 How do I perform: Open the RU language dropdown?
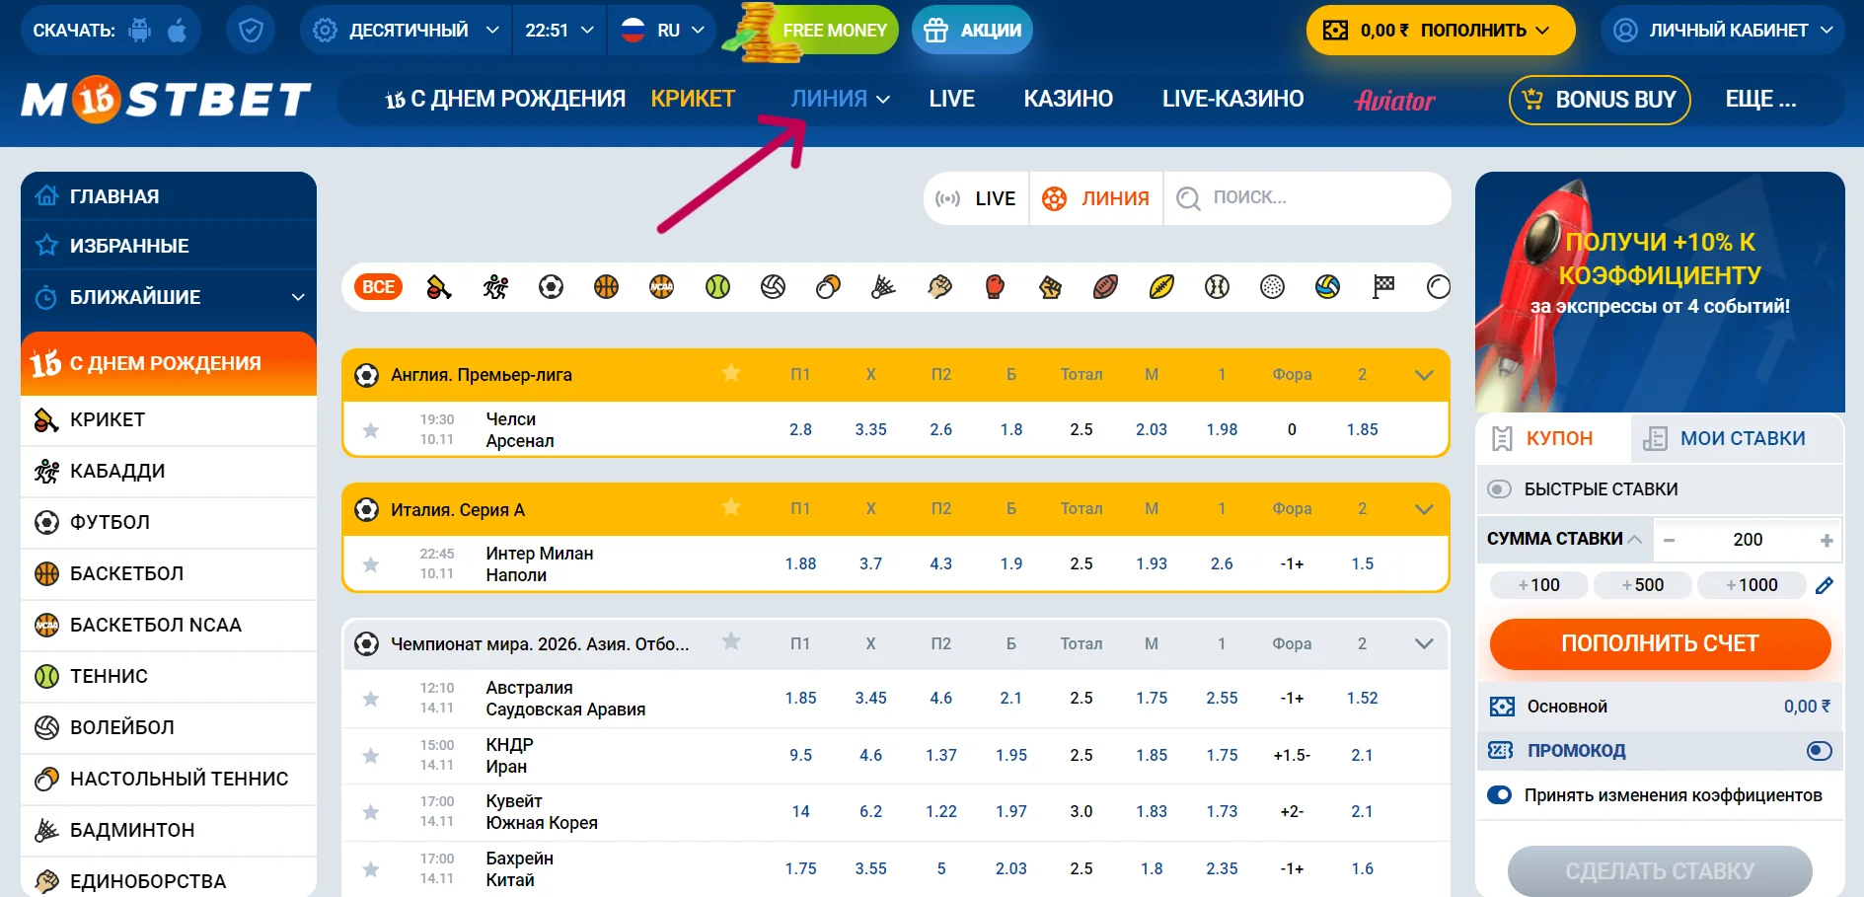662,31
